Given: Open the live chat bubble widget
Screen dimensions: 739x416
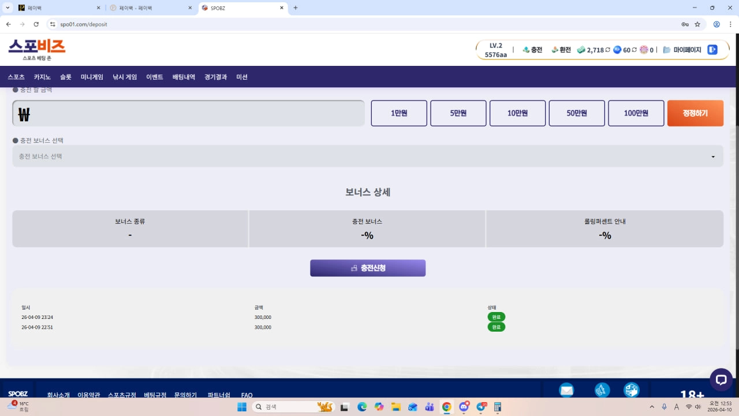Looking at the screenshot, I should (721, 380).
